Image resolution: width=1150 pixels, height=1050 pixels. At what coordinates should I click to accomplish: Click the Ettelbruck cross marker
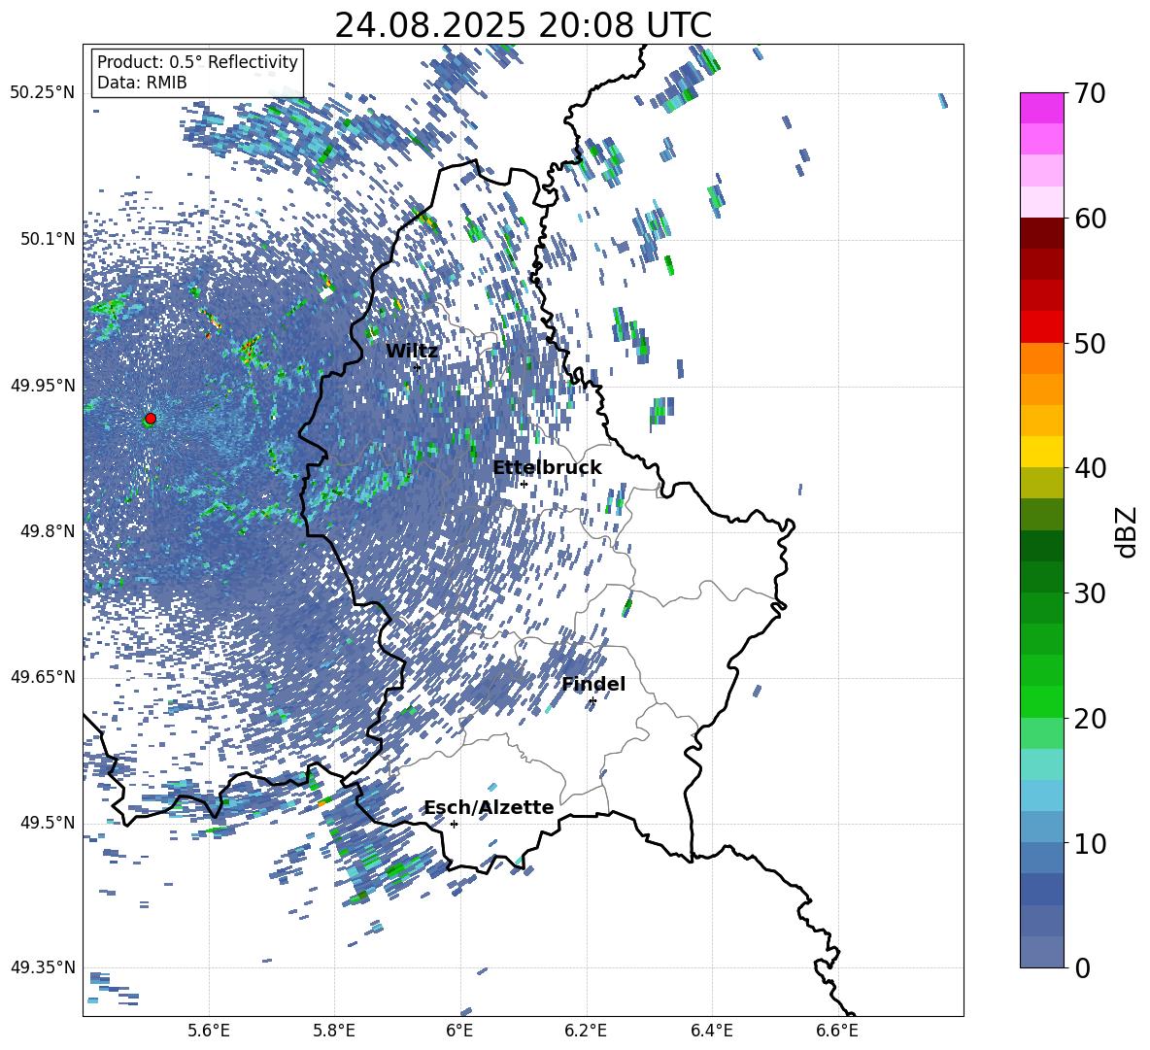(524, 484)
